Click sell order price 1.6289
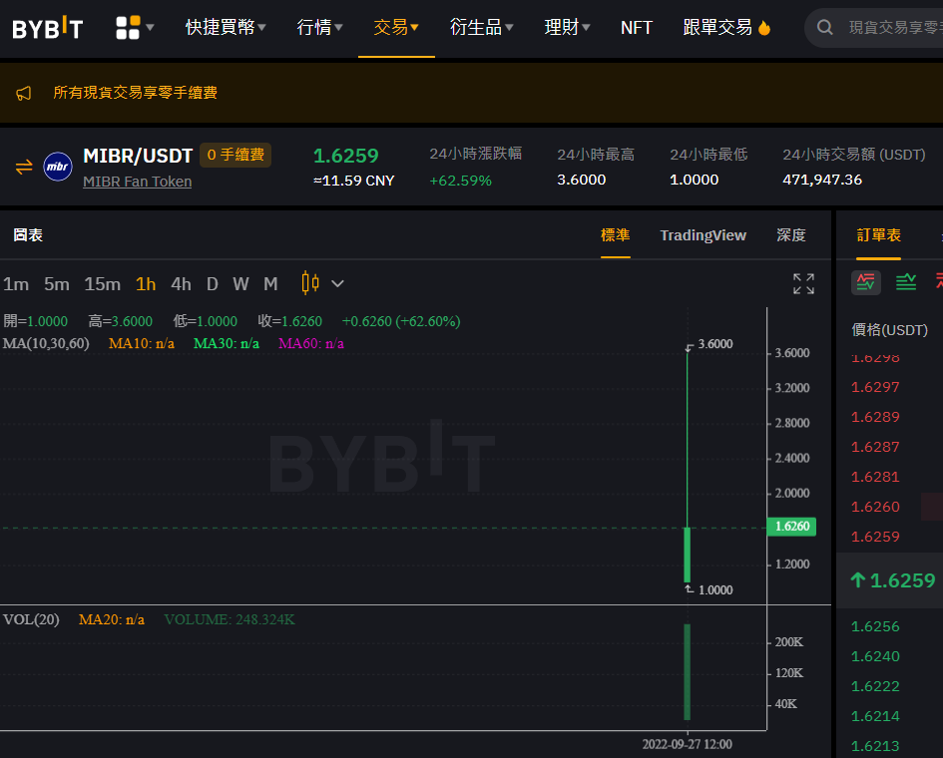 point(875,417)
